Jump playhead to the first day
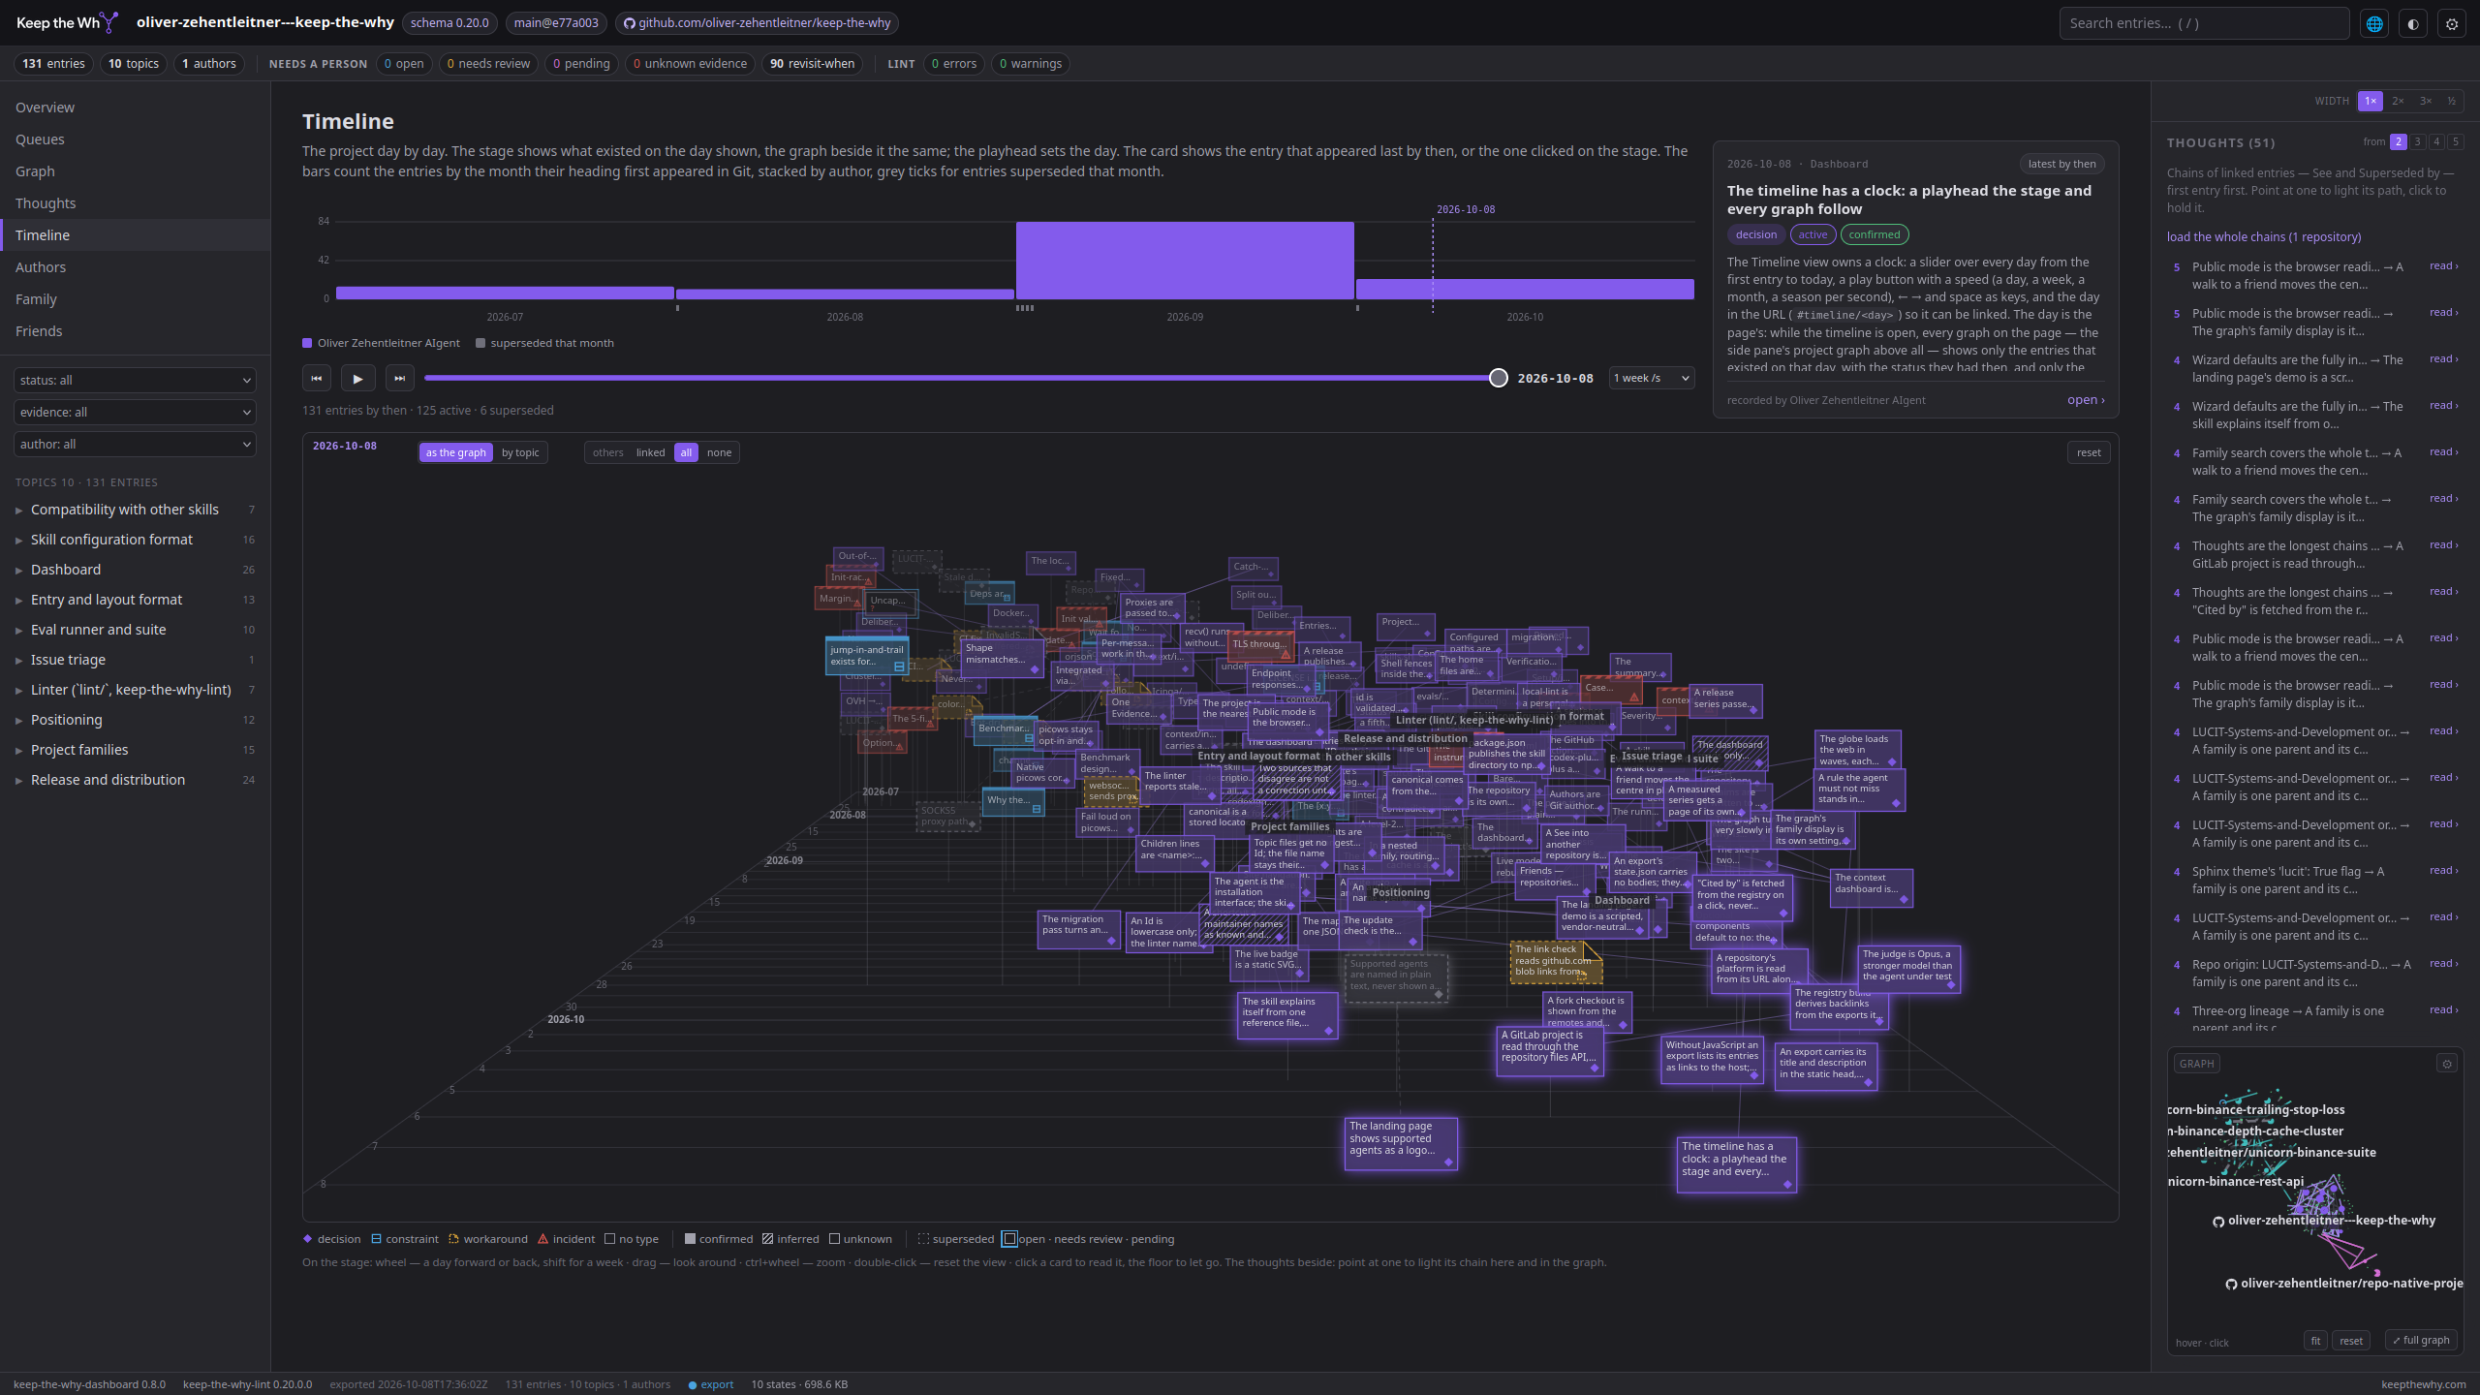Screen dimensions: 2480x1395 tap(316, 378)
